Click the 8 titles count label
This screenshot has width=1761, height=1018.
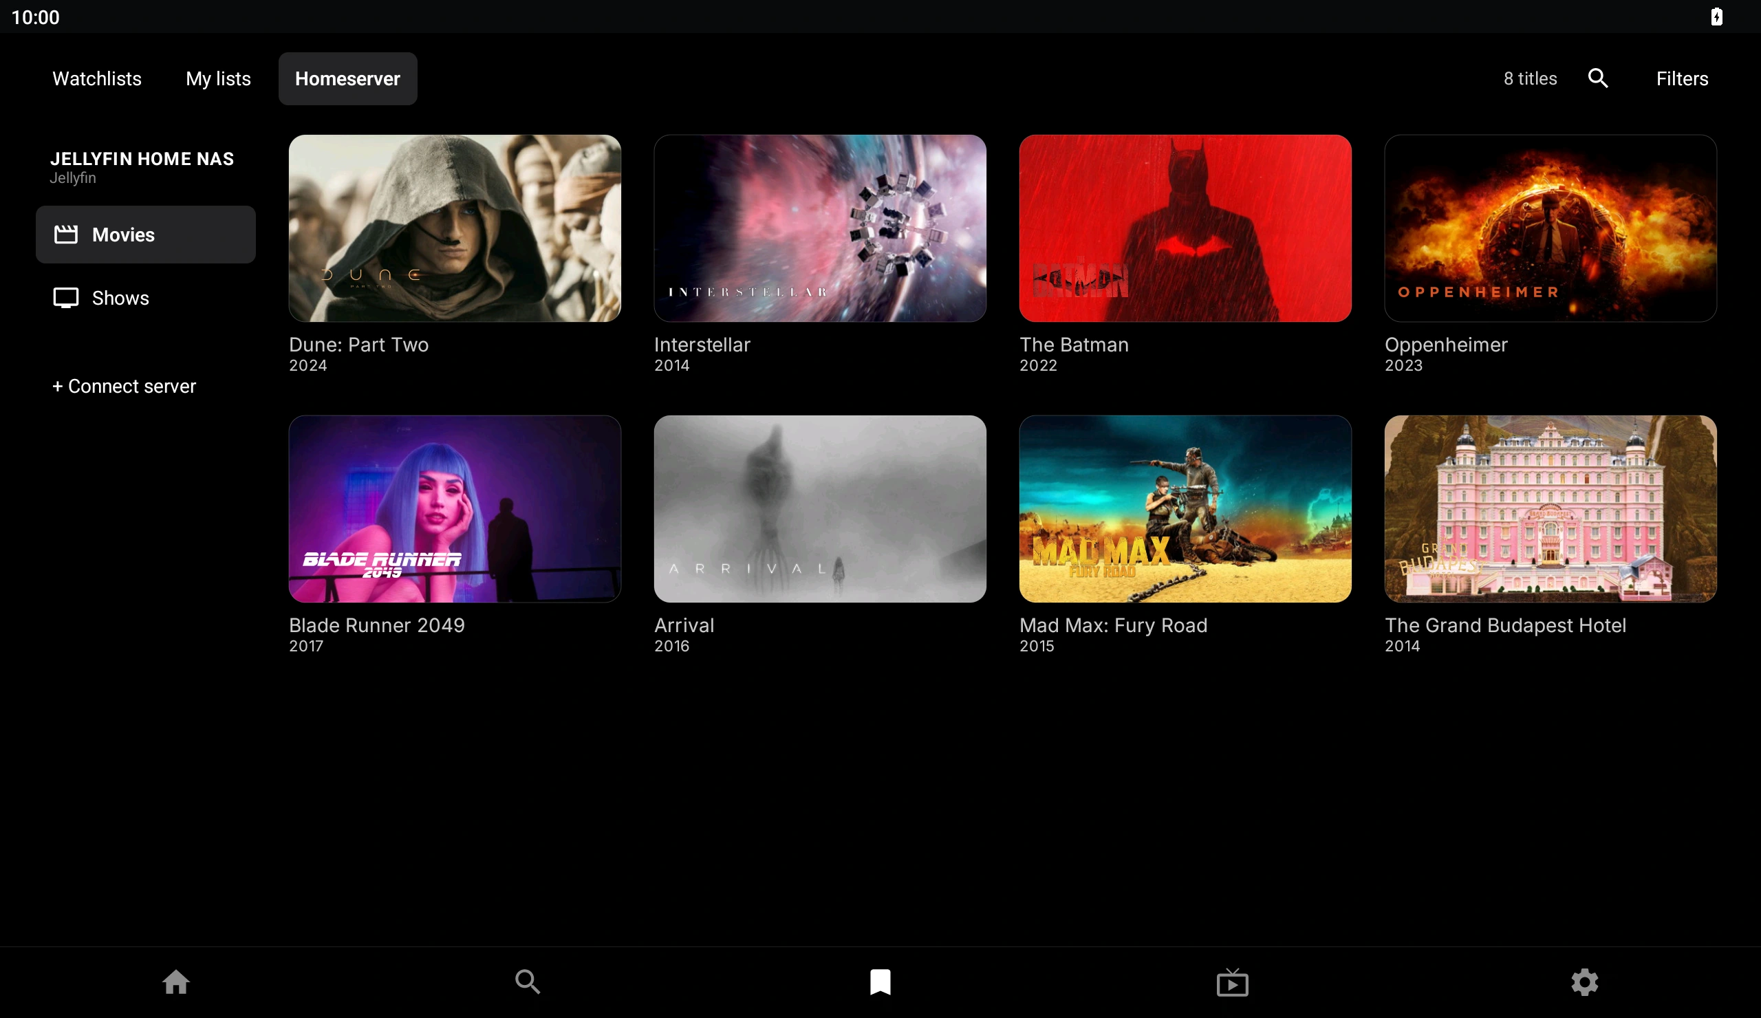[1530, 78]
